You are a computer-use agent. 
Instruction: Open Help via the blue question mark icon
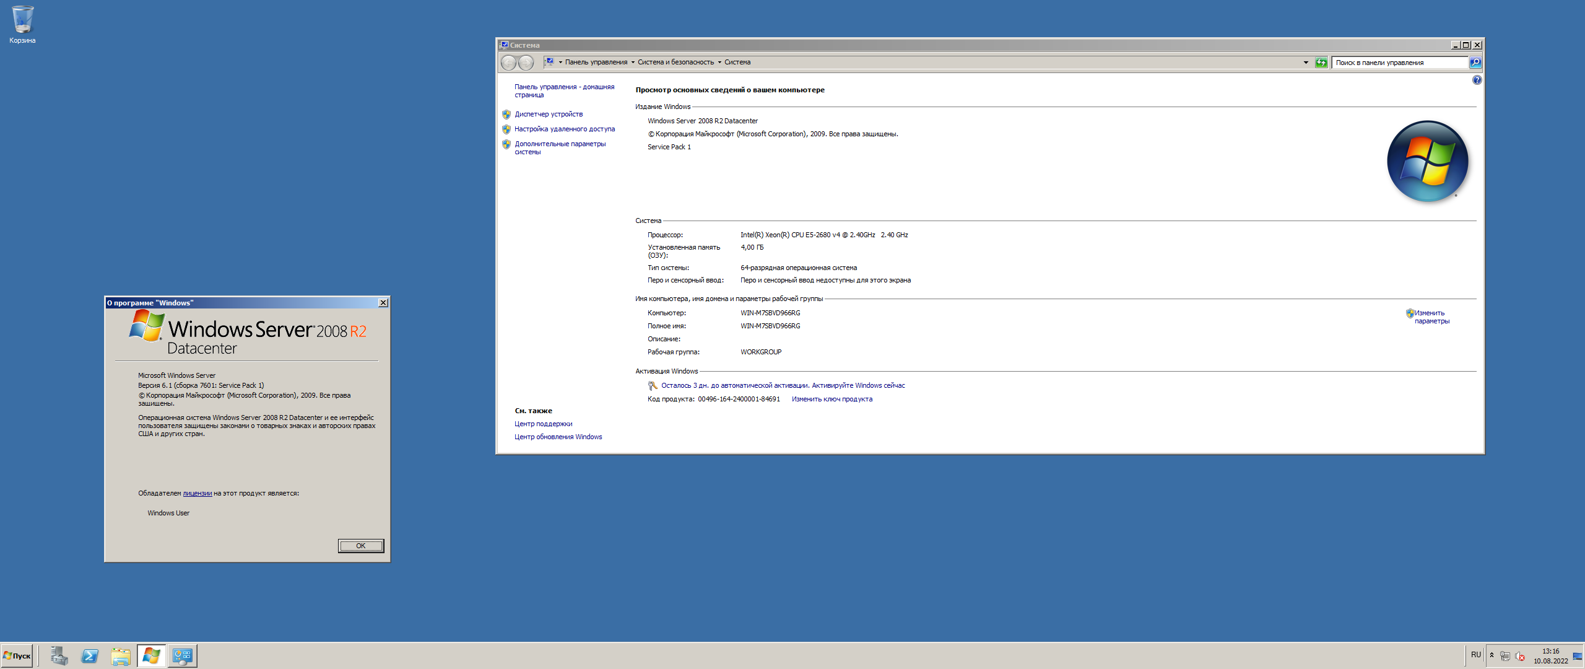[1477, 80]
